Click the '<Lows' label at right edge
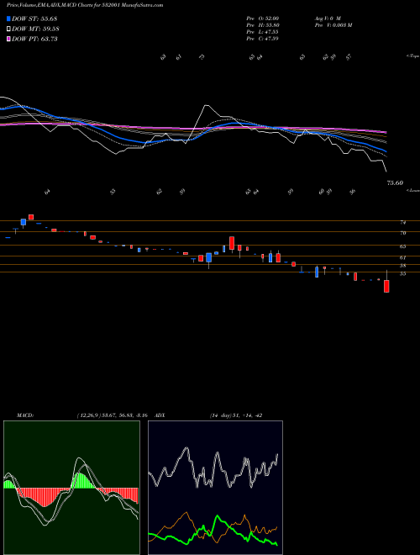This screenshot has width=420, height=555. click(x=413, y=190)
